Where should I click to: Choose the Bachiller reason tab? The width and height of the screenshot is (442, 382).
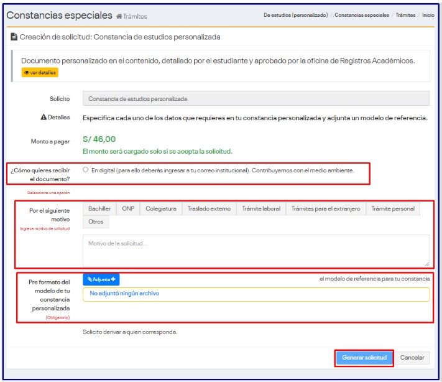click(99, 209)
